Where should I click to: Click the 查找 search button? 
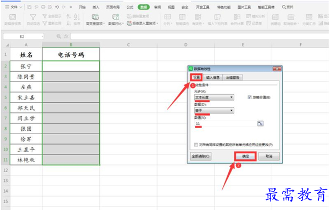[x=288, y=7]
